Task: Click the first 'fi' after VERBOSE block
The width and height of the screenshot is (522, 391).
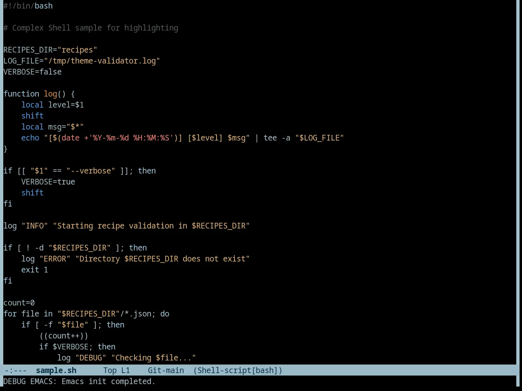Action: pyautogui.click(x=8, y=204)
